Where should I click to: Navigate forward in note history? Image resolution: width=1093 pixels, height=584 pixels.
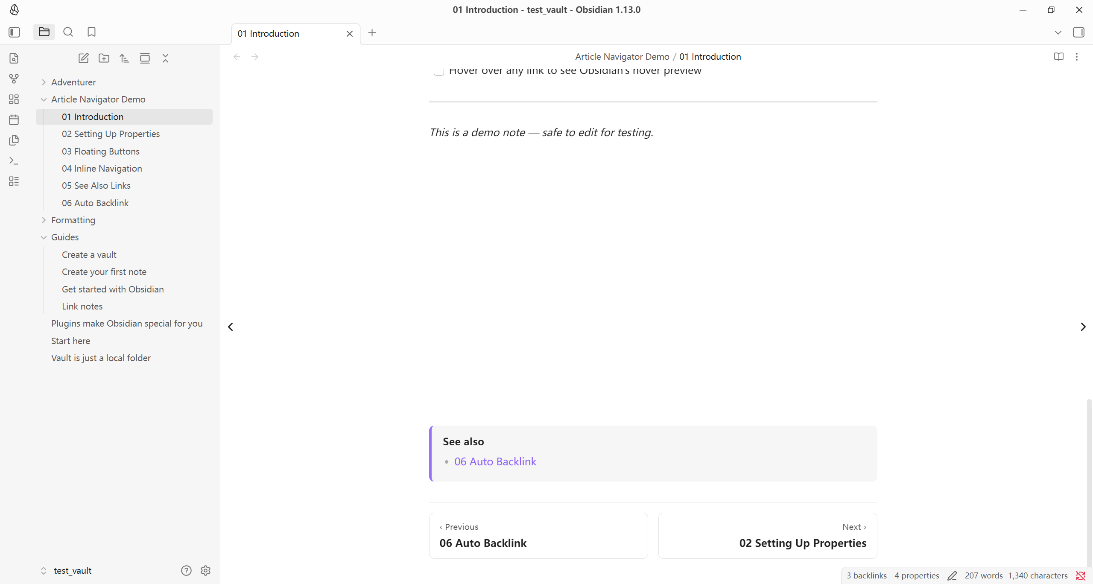point(255,57)
